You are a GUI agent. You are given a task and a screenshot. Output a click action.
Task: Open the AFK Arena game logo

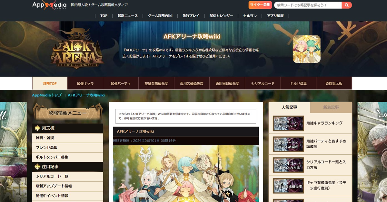[x=77, y=49]
